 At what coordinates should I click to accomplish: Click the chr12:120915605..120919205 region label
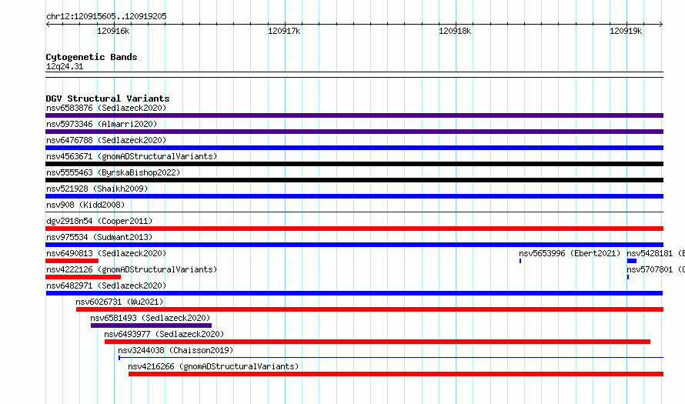(106, 17)
